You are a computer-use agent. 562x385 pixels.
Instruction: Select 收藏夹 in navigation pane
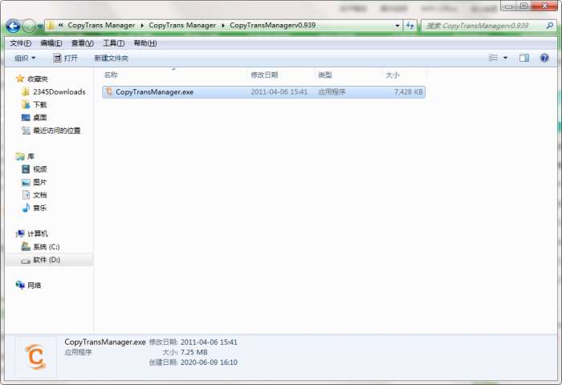(x=38, y=79)
